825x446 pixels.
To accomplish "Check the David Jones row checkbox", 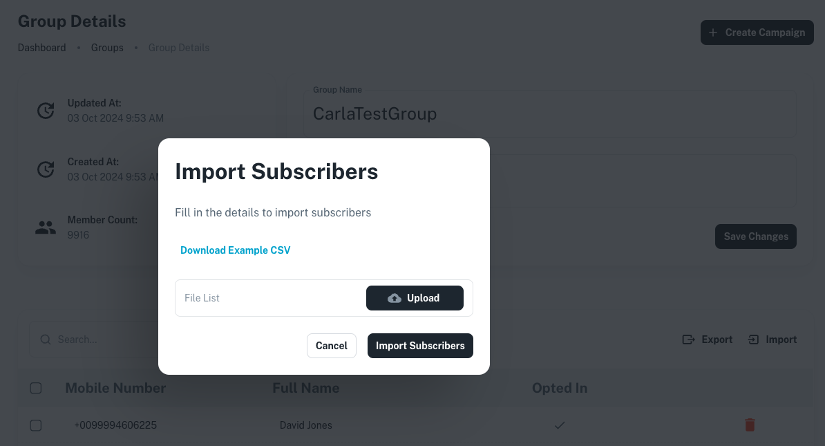I will pyautogui.click(x=36, y=425).
